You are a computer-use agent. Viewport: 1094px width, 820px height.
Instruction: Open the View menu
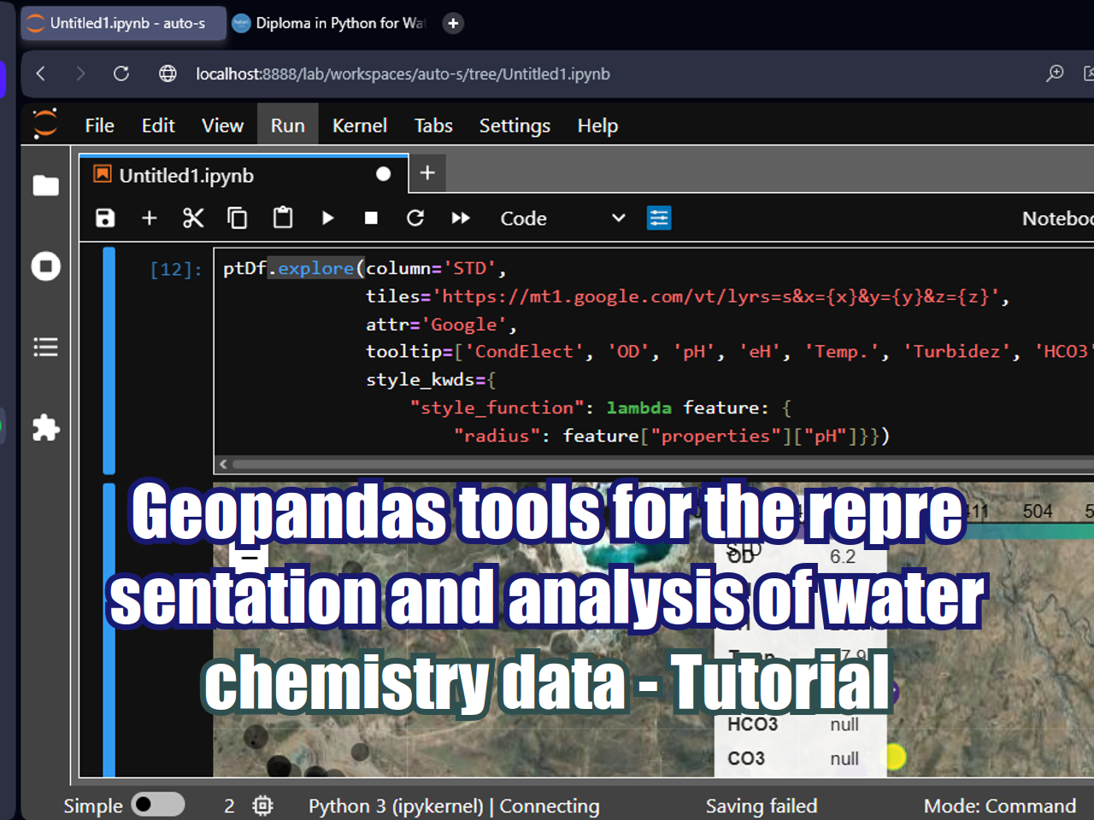tap(222, 126)
